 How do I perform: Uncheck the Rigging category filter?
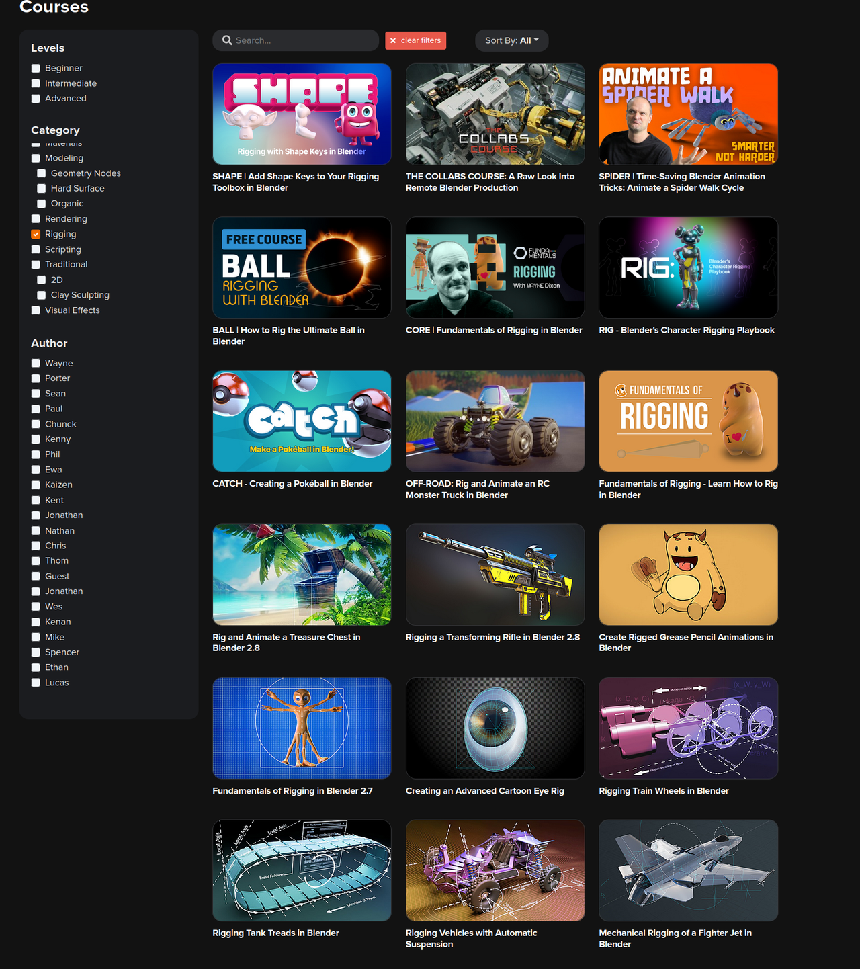click(36, 235)
